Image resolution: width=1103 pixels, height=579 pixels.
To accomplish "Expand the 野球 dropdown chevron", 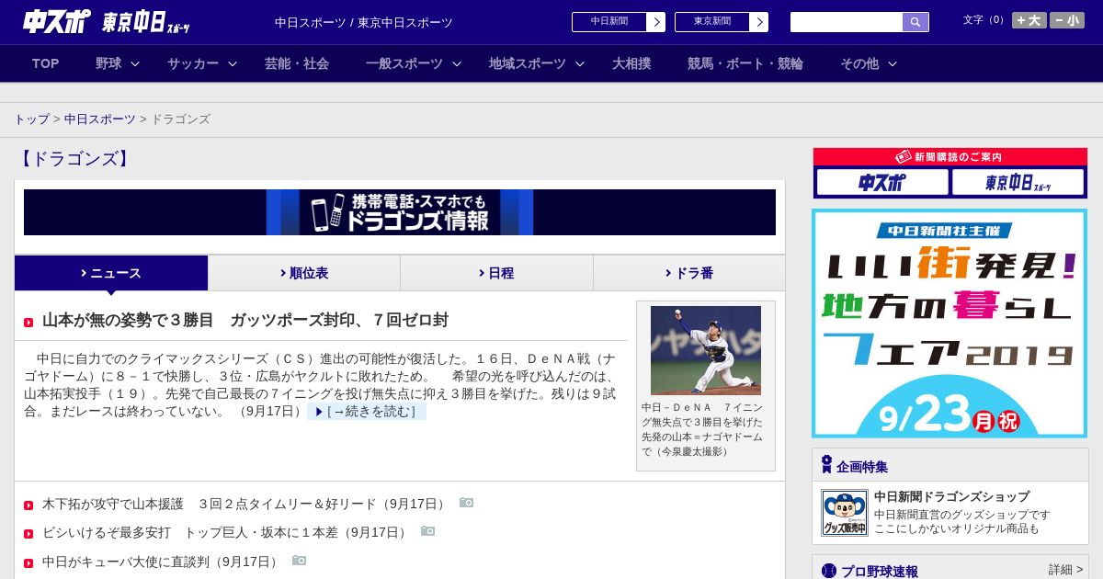I will pos(135,63).
